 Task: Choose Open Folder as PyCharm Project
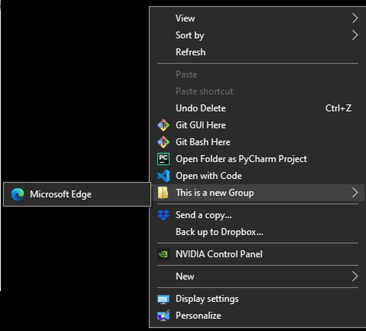point(241,159)
